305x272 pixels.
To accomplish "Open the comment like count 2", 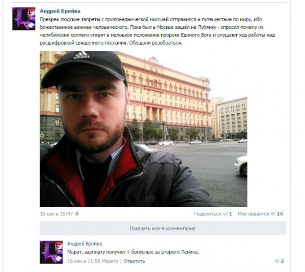I will 282,261.
